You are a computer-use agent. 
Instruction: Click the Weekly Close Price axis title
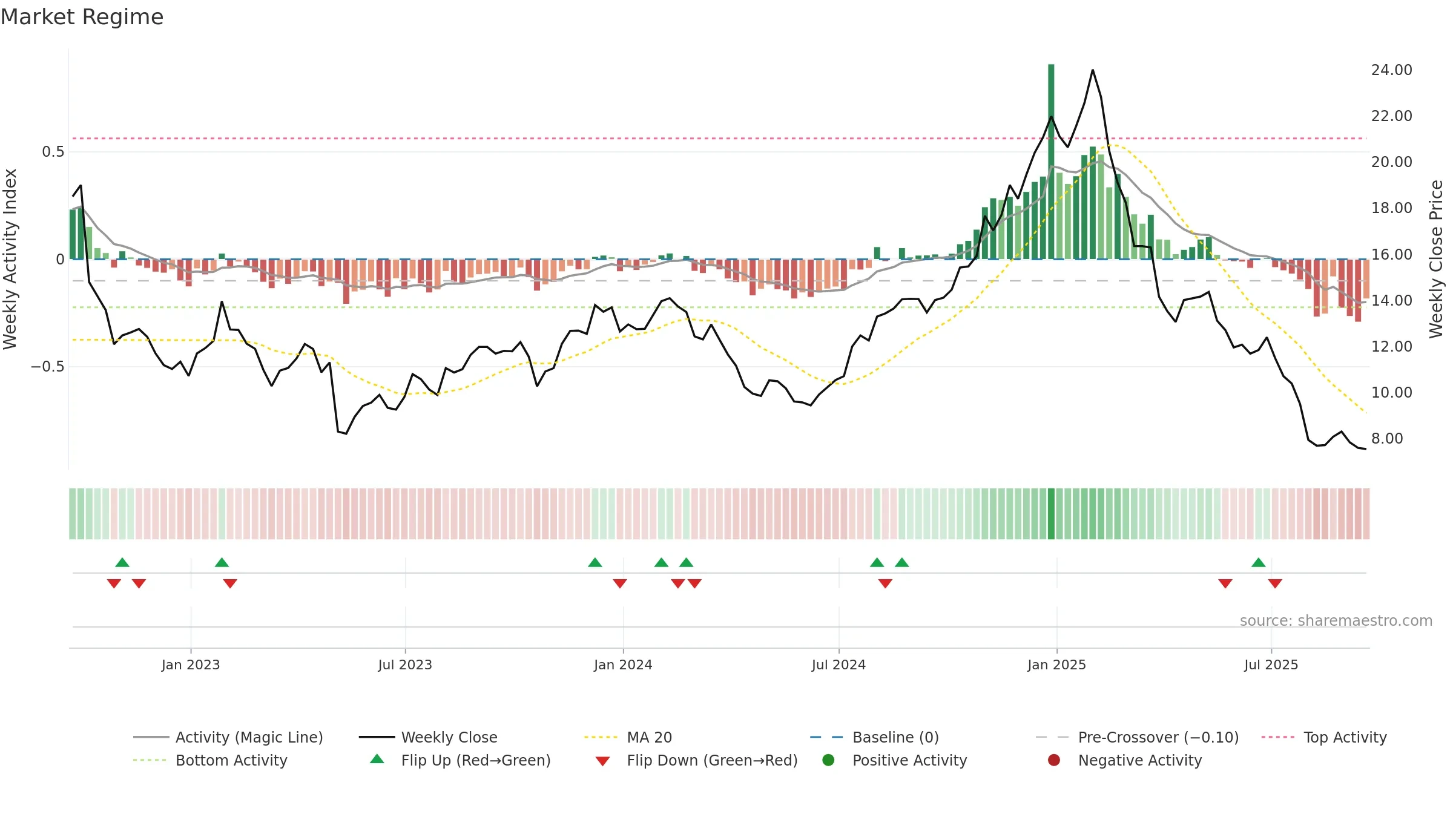1436,259
